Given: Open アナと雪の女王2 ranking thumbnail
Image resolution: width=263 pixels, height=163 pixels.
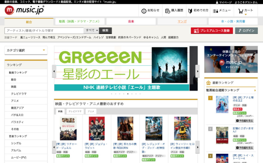Looking at the screenshot, I should coord(222,104).
